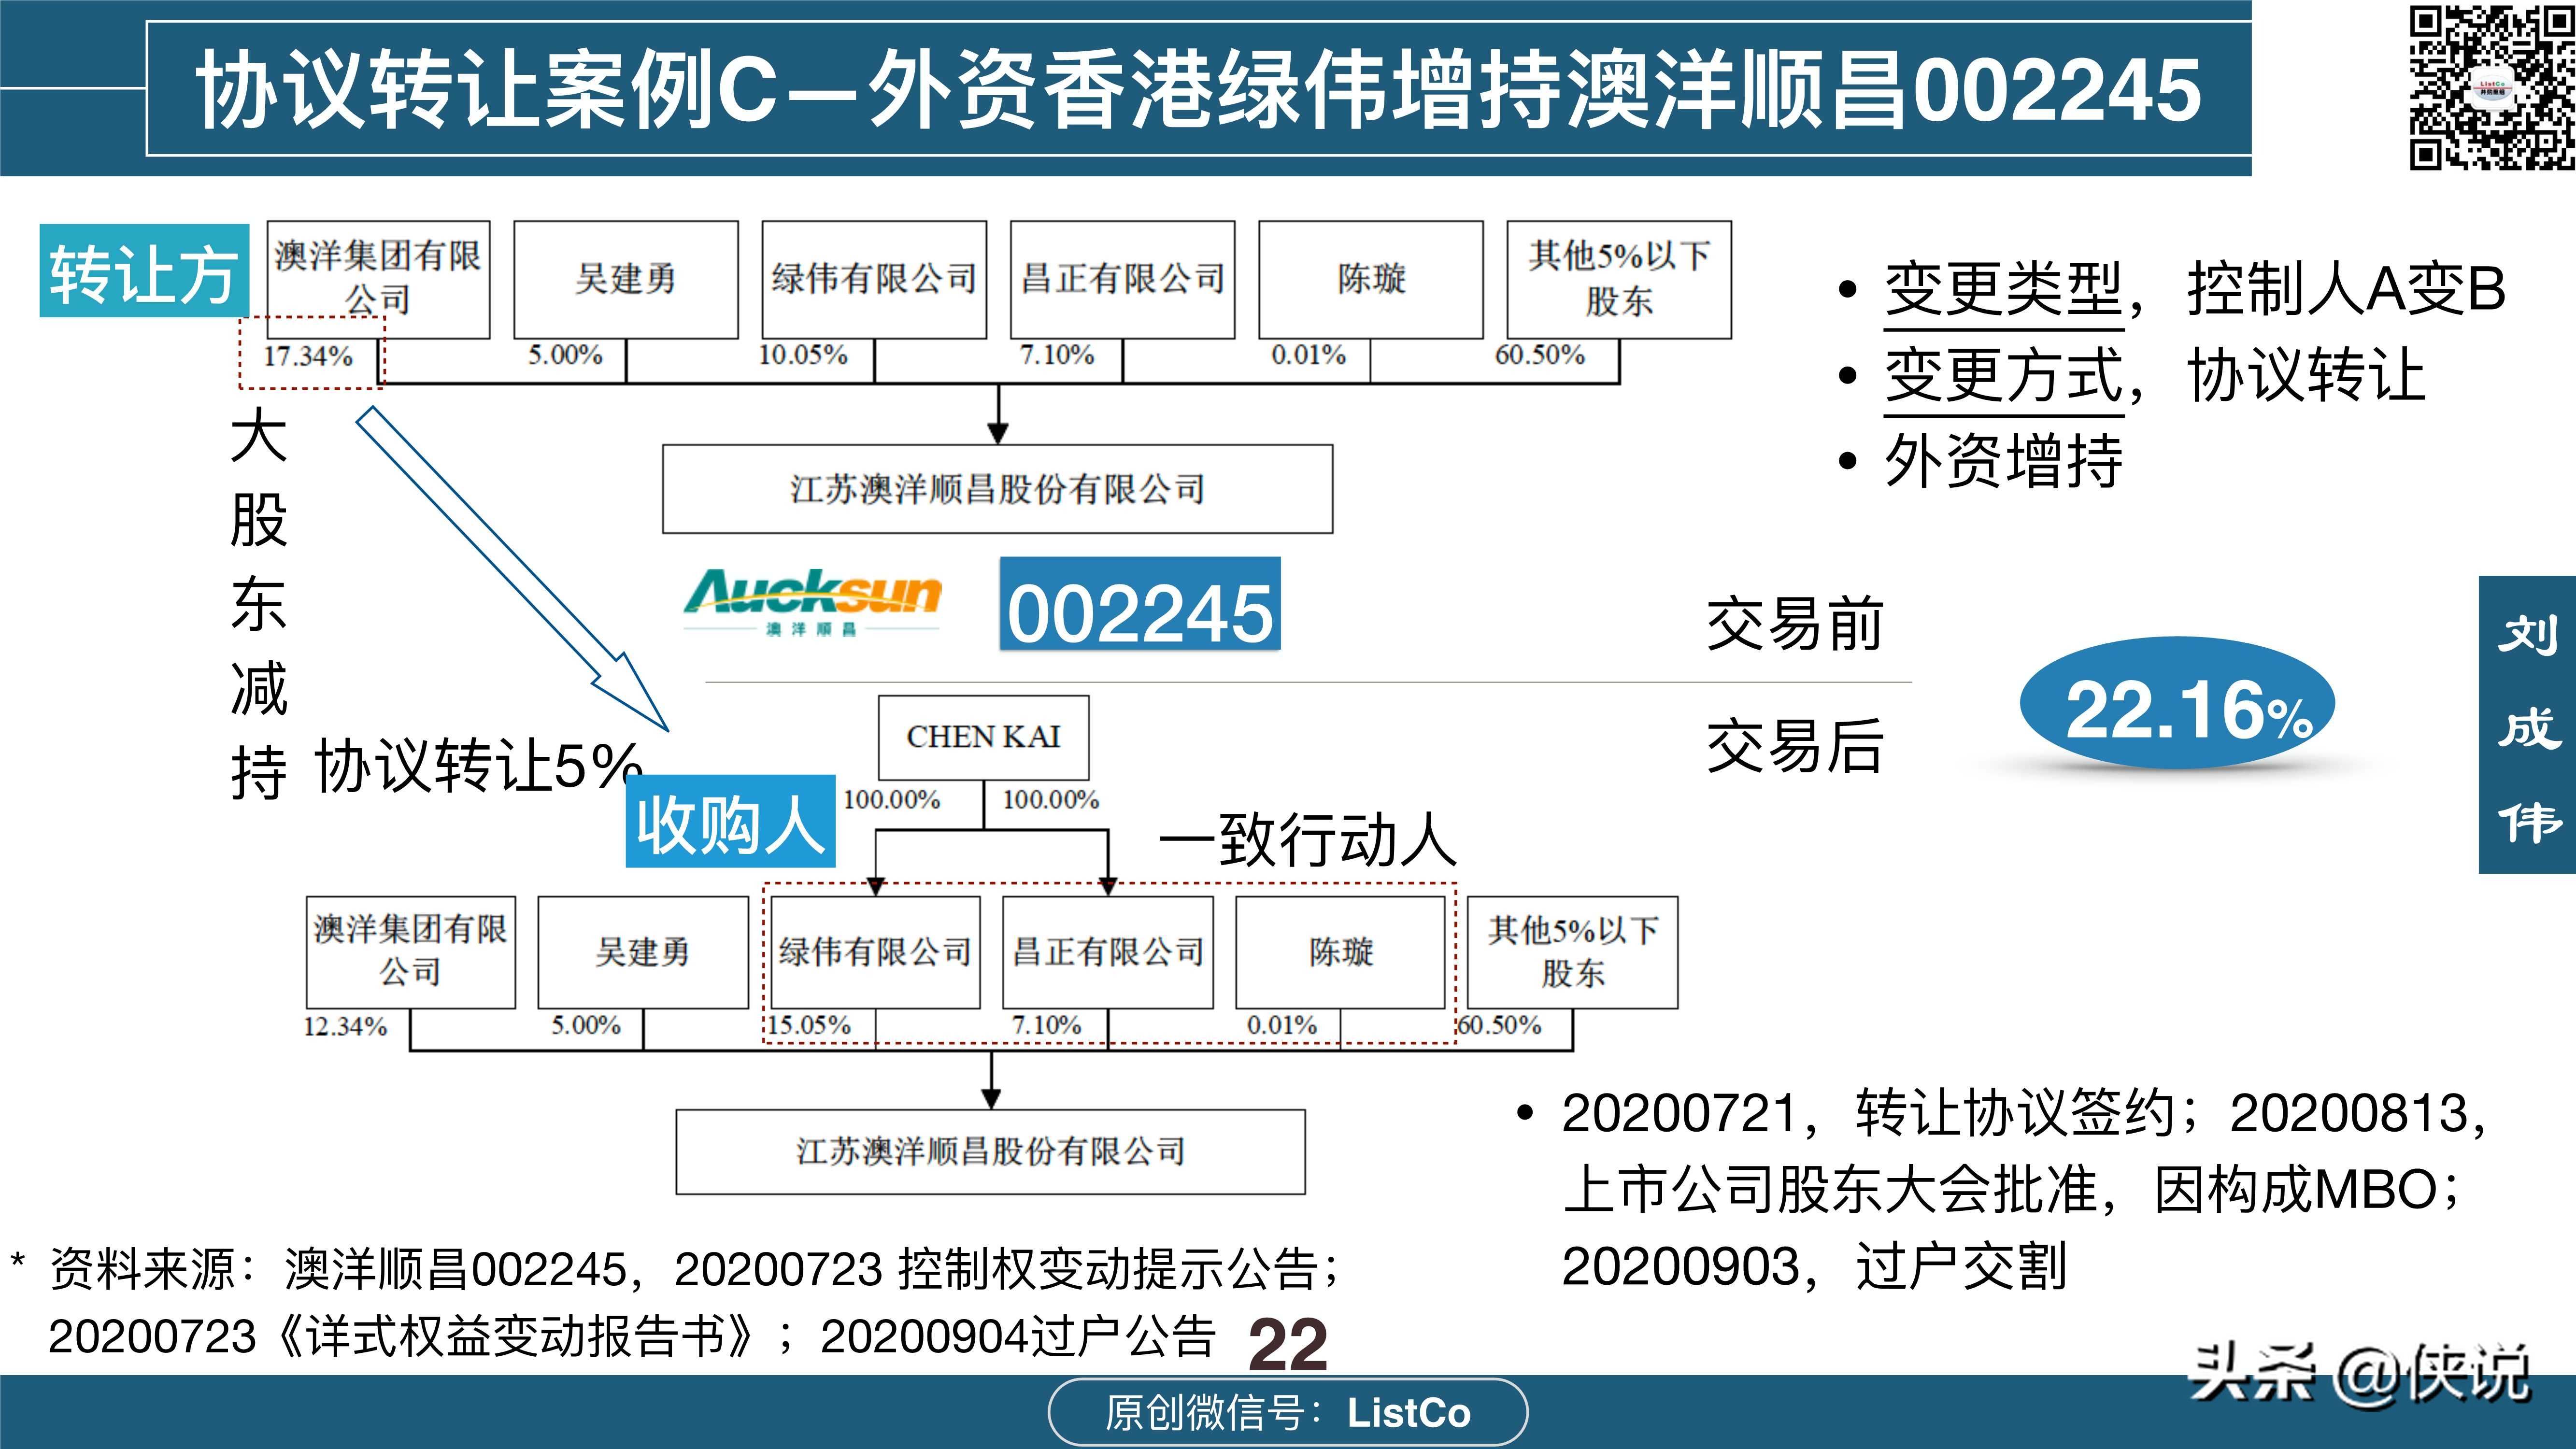Click the '变更类型' underlined text

pyautogui.click(x=2004, y=291)
